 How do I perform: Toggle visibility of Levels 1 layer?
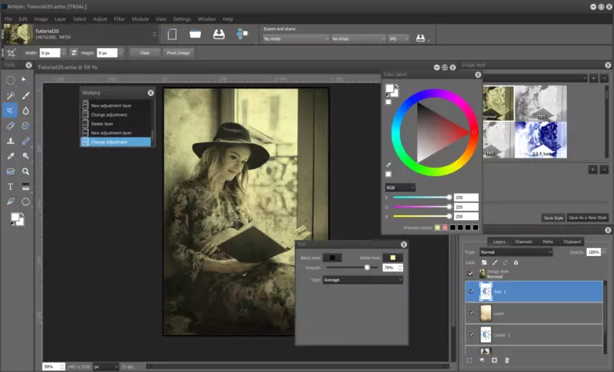tap(470, 334)
